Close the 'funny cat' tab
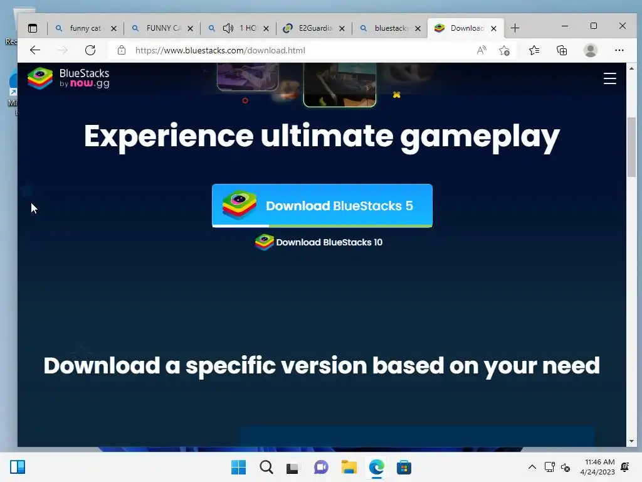The height and width of the screenshot is (482, 642). click(114, 29)
